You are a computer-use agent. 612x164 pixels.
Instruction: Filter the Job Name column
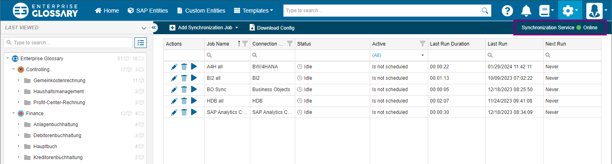point(245,44)
